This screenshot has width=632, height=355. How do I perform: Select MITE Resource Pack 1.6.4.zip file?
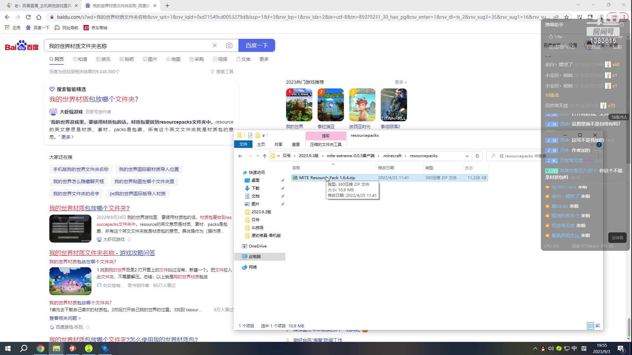[389, 178]
